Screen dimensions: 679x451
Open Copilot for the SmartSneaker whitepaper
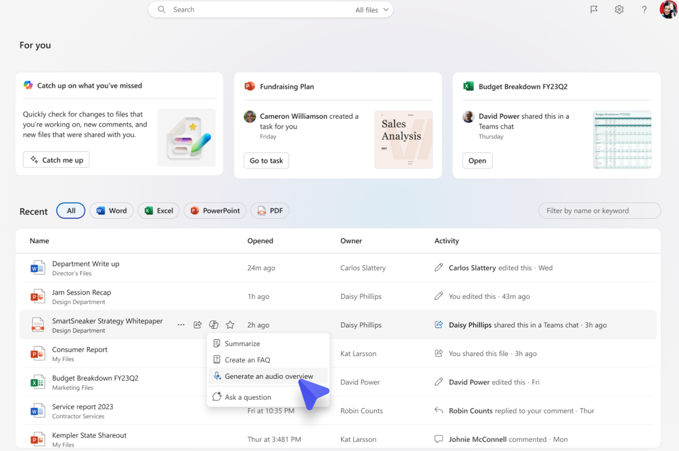click(x=213, y=324)
